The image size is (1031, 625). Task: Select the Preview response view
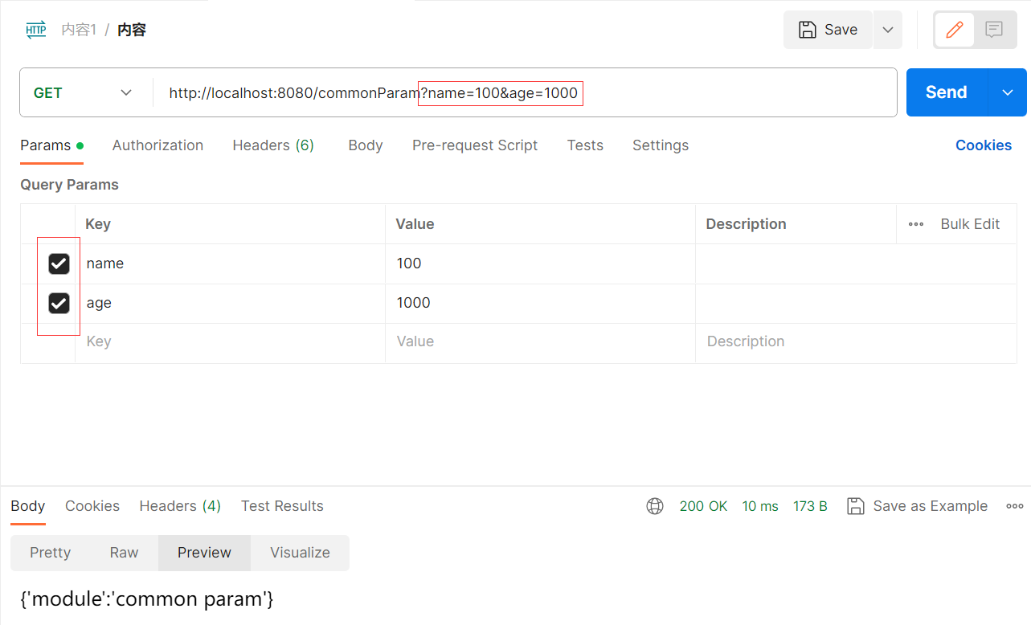pos(204,553)
